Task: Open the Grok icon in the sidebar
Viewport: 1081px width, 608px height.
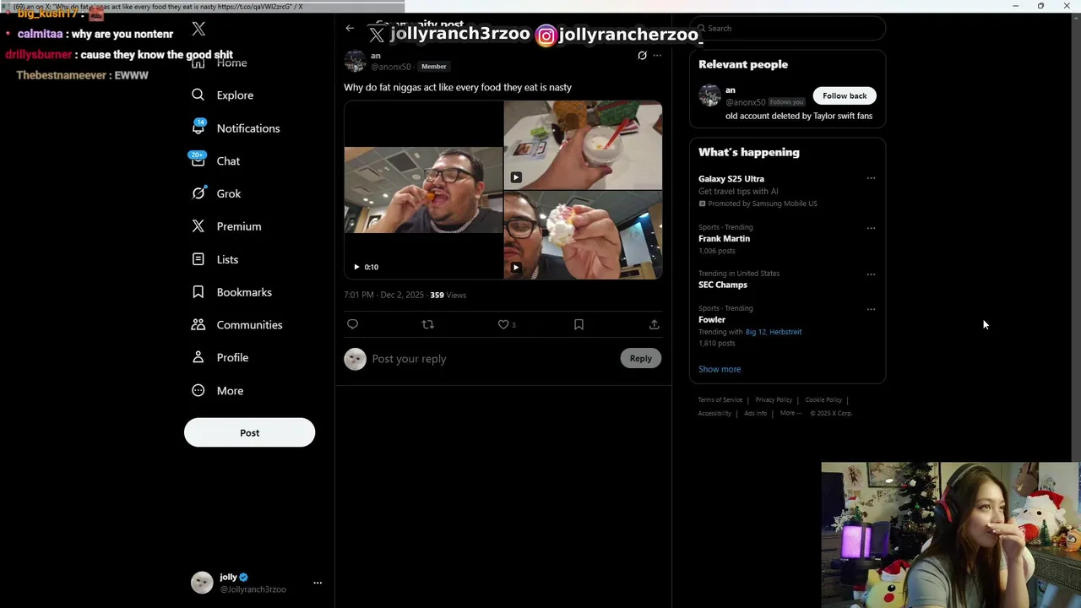Action: [198, 193]
